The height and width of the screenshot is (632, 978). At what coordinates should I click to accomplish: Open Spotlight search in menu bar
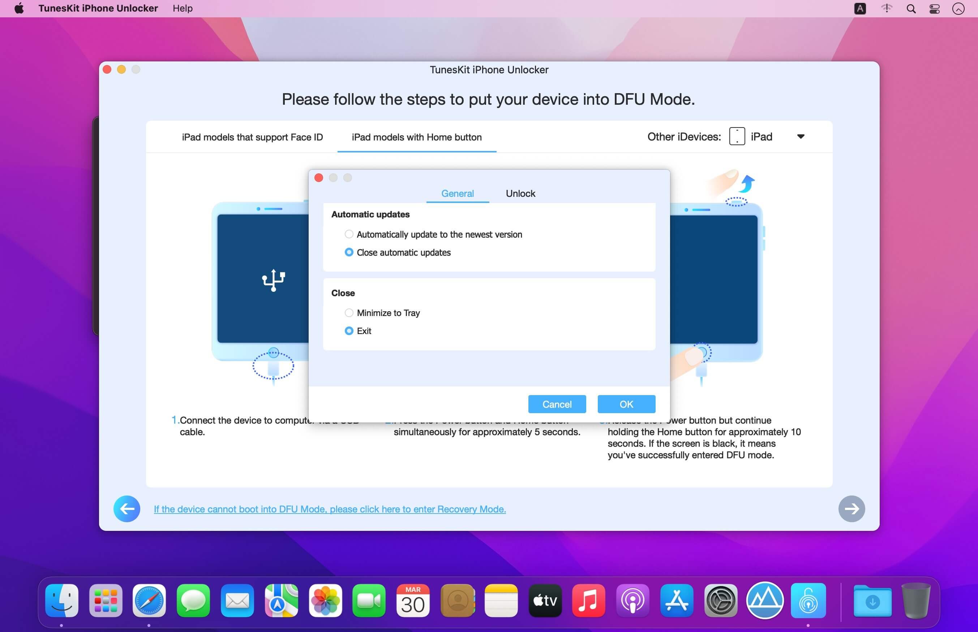(x=911, y=9)
